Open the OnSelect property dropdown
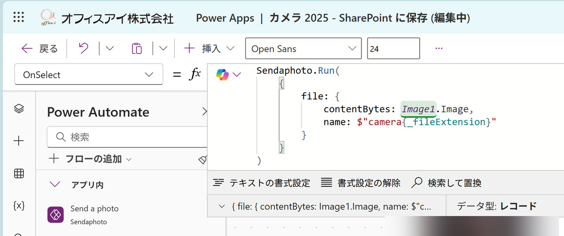The height and width of the screenshot is (236, 564). point(89,75)
